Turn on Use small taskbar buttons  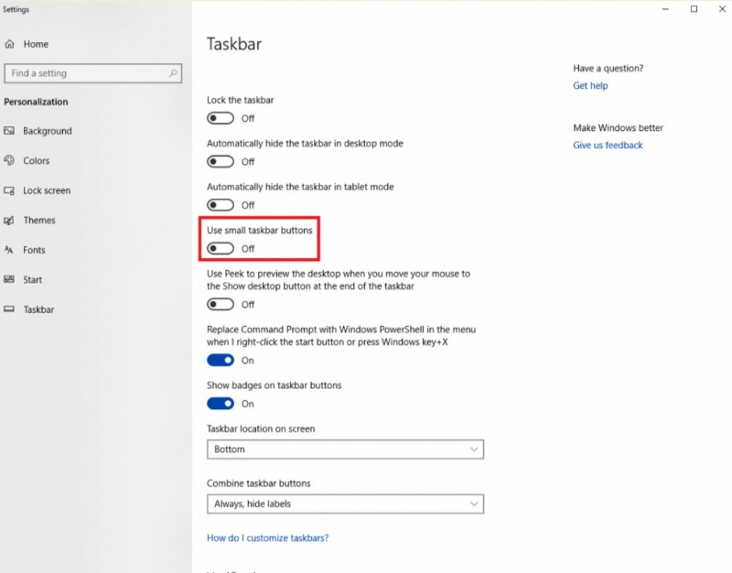[221, 248]
